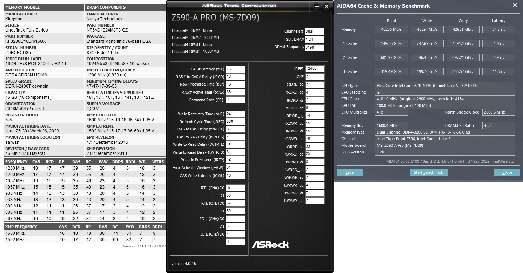Select the tRDRD_sg field
The height and width of the screenshot is (273, 523).
tap(315, 84)
